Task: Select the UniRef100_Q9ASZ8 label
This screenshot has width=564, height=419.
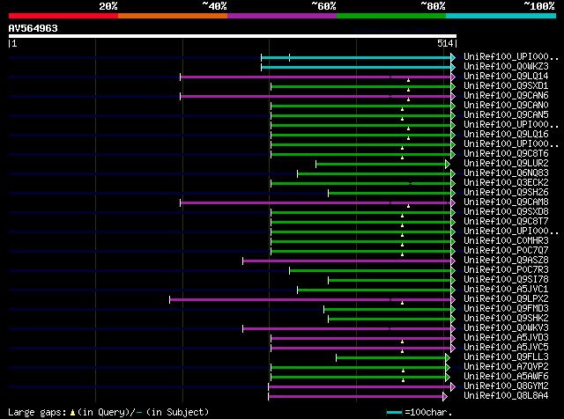Action: (x=506, y=261)
